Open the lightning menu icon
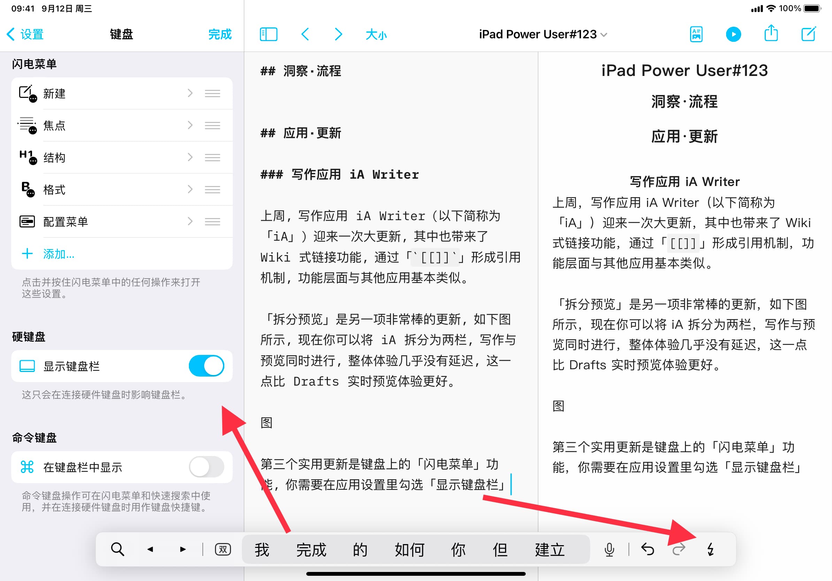The width and height of the screenshot is (832, 581). (x=711, y=549)
